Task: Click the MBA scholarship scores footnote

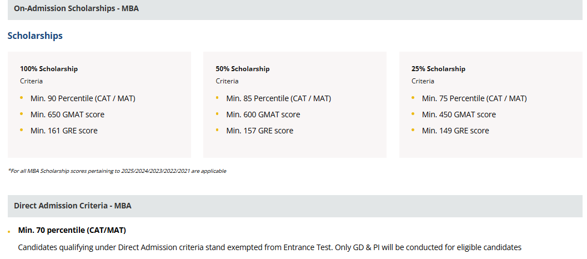Action: 117,171
